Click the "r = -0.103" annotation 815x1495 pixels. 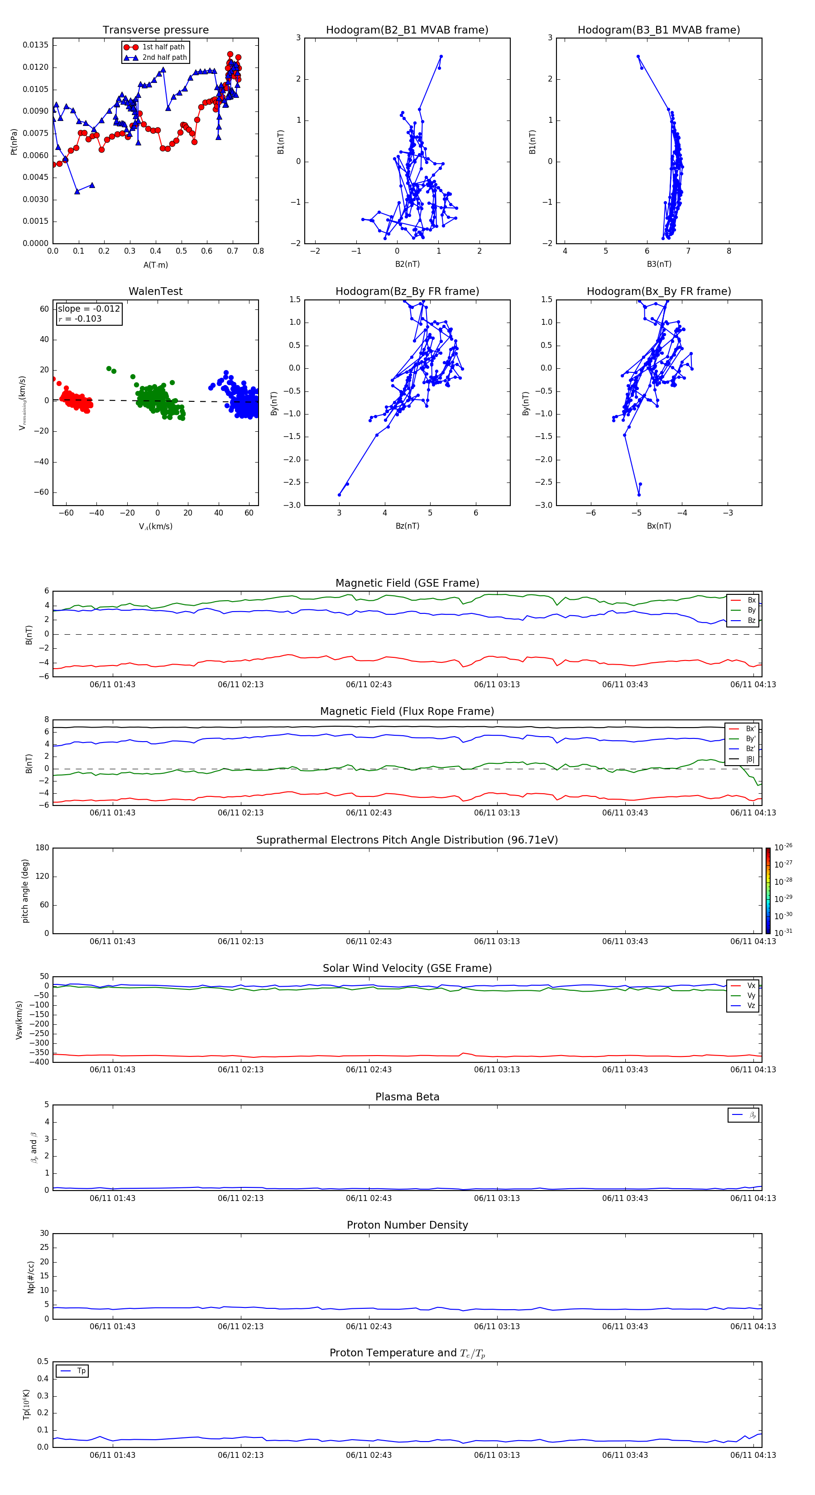point(80,318)
